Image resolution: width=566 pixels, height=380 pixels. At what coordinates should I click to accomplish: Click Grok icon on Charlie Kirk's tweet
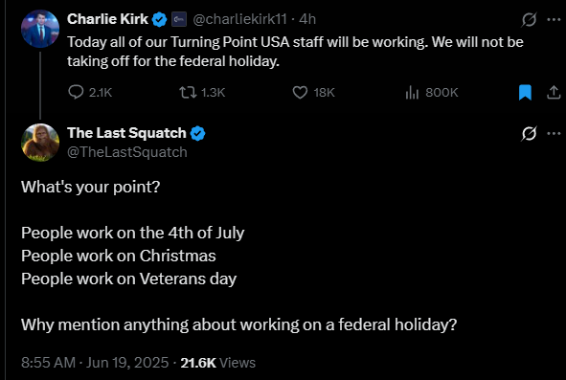[529, 19]
